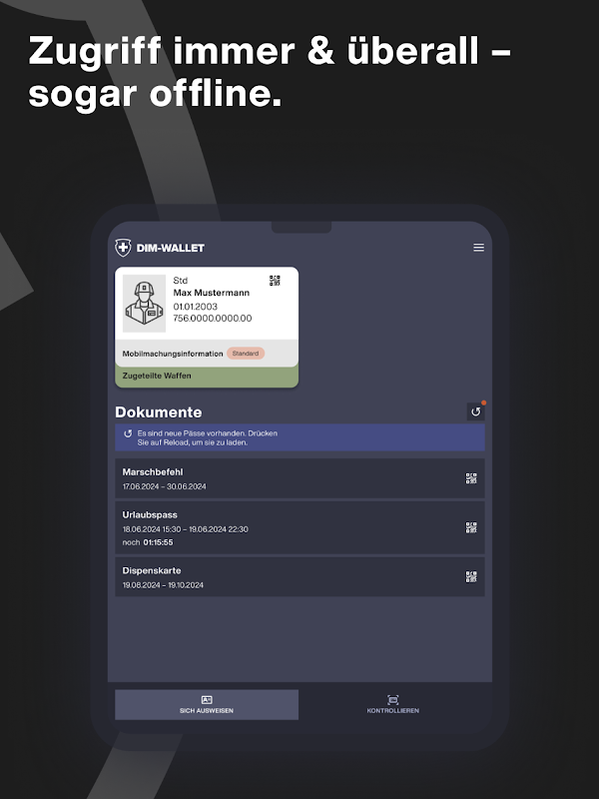Show the Dispenskarte QR code
The width and height of the screenshot is (599, 799).
click(x=471, y=577)
